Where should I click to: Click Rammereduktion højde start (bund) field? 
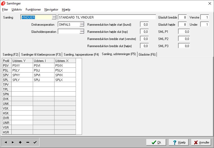[144, 24]
